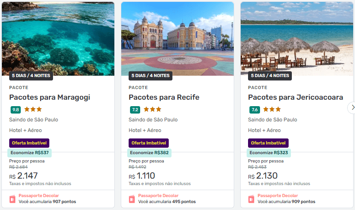
Task: Click the 9.8 rating badge
Action: pos(16,110)
